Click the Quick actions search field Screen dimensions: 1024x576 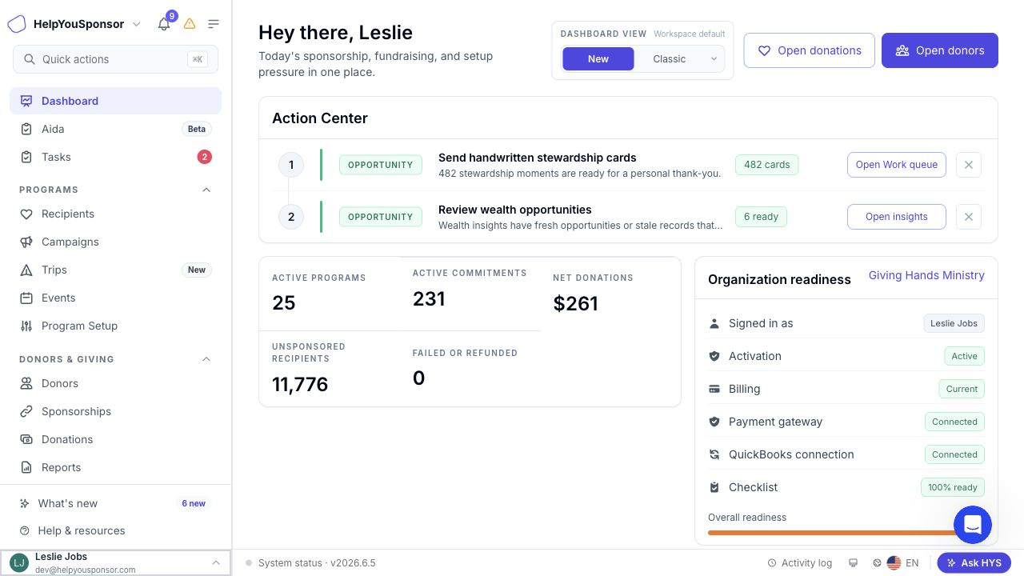click(x=115, y=59)
